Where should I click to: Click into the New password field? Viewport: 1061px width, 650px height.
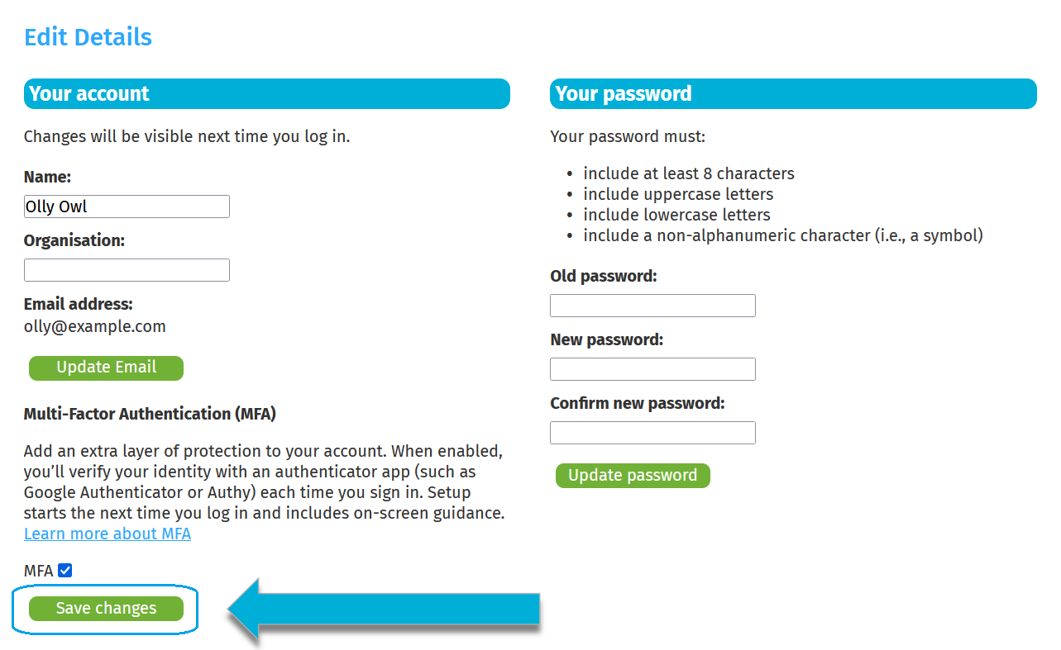(652, 369)
